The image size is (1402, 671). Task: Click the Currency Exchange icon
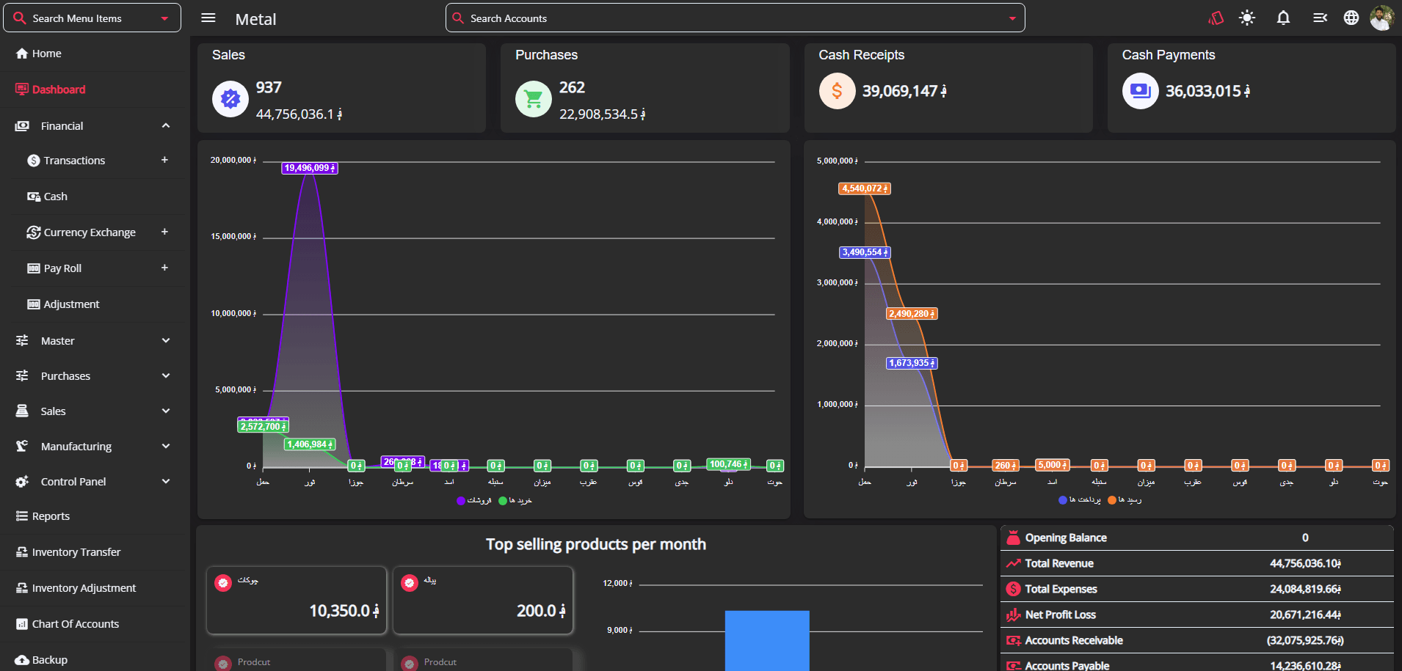click(33, 232)
